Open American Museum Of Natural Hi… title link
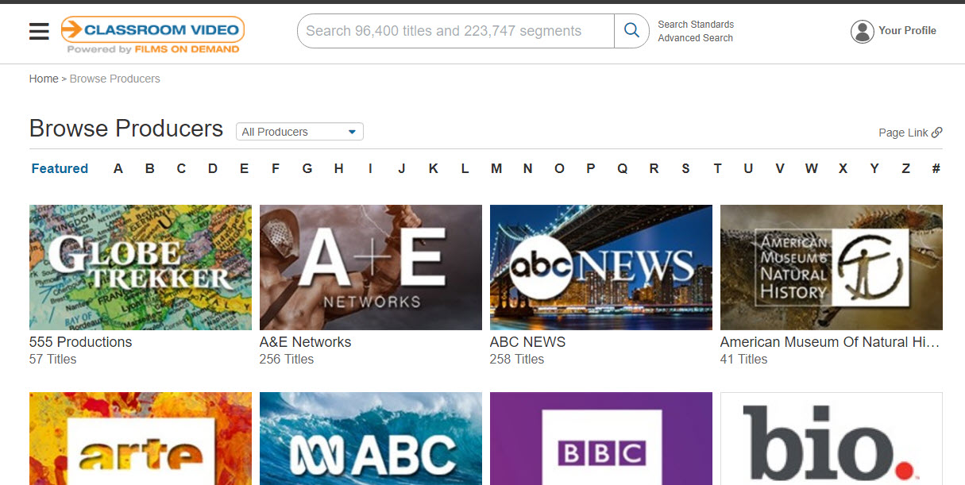The image size is (965, 485). [830, 342]
